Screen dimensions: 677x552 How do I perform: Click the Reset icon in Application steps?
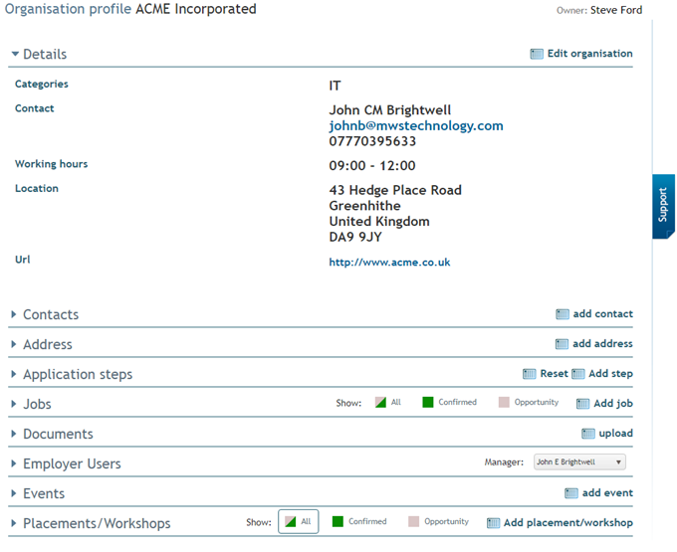(x=530, y=374)
